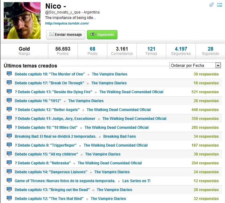
Task: Send a message via Enviar mensaje button
Action: coord(65,35)
